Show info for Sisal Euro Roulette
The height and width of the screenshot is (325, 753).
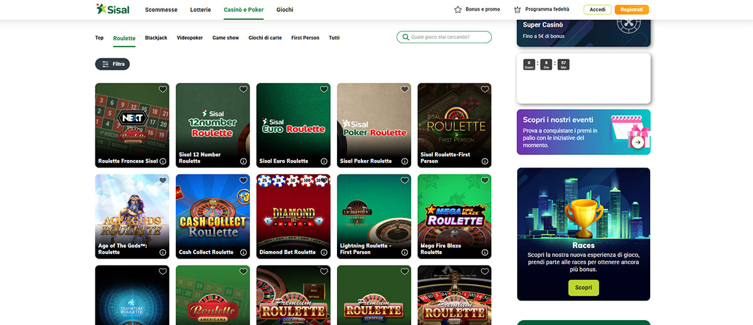[x=324, y=161]
